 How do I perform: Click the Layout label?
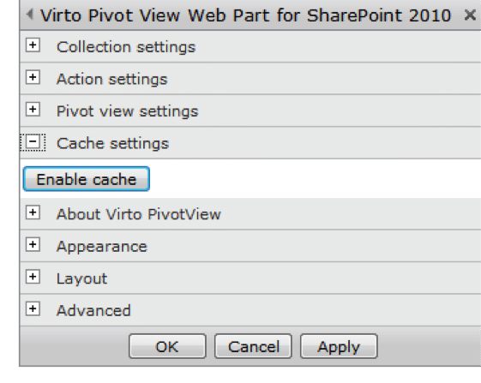pos(82,278)
